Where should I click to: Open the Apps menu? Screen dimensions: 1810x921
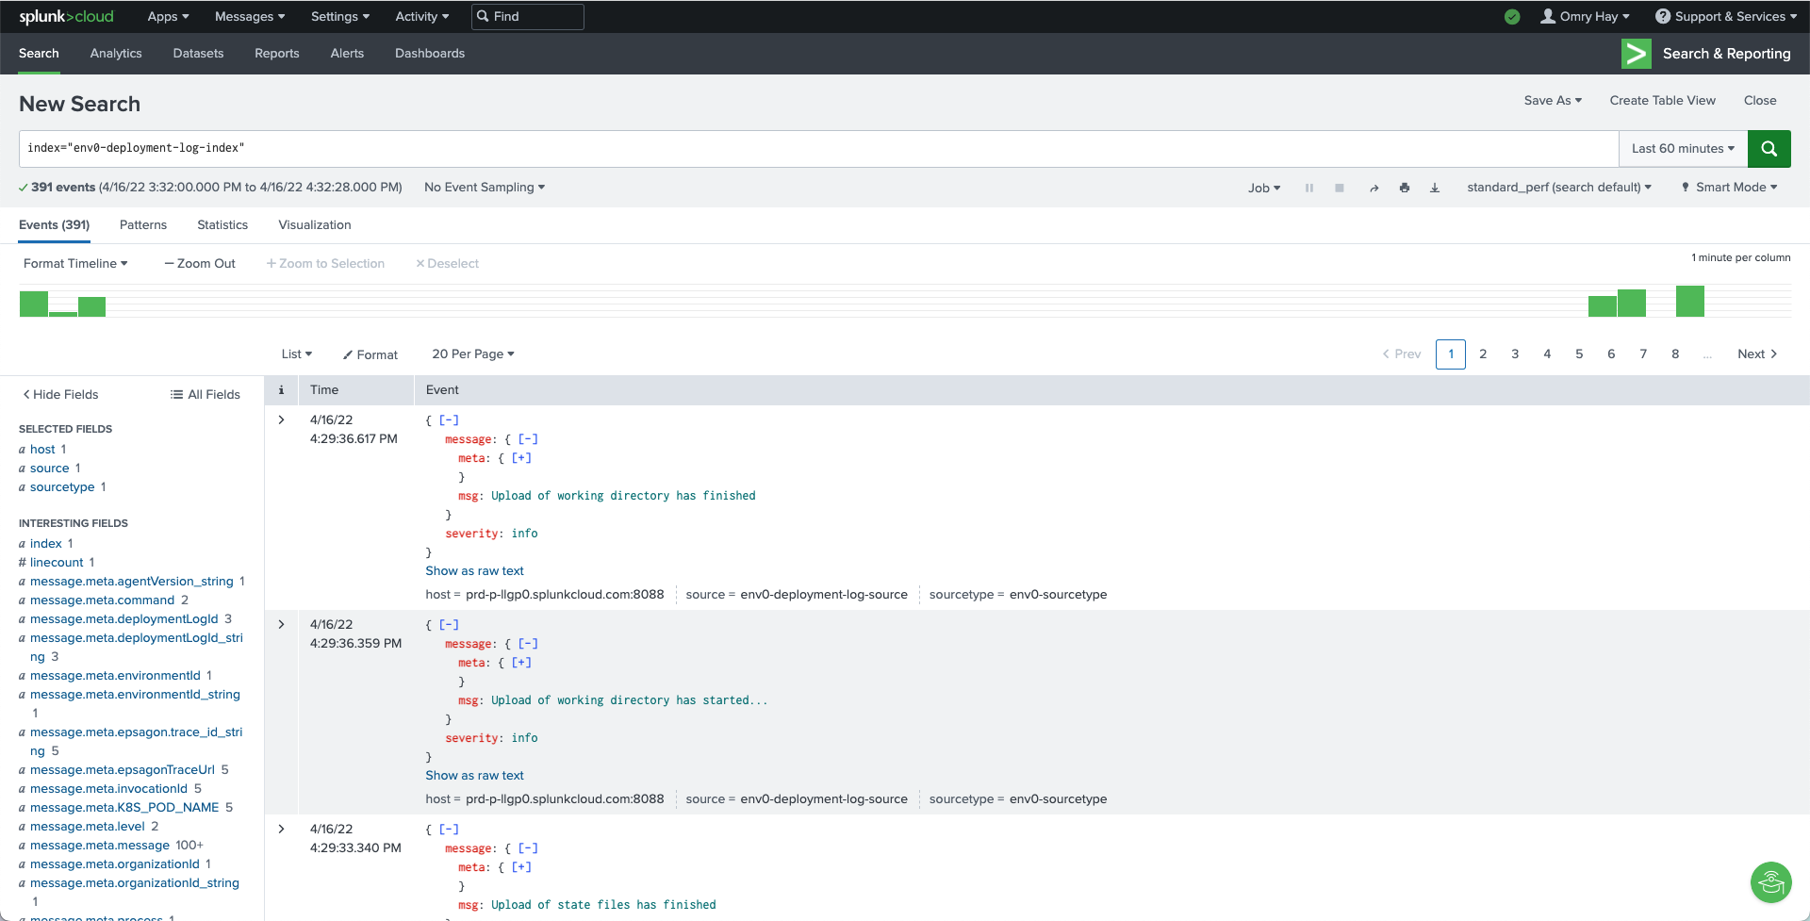click(x=168, y=16)
